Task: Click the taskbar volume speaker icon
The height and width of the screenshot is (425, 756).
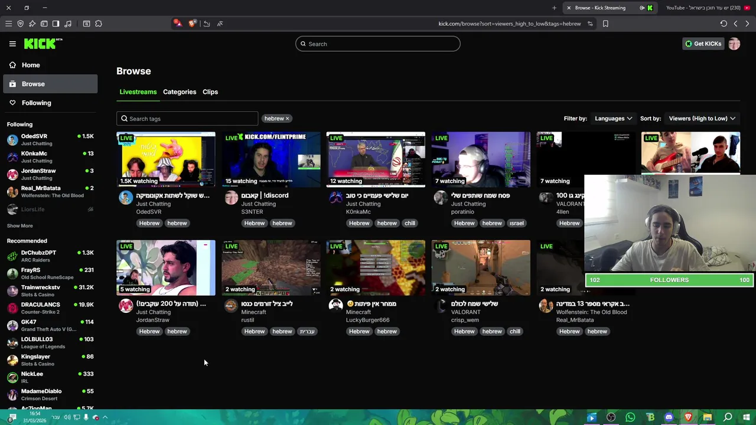Action: coord(67,417)
